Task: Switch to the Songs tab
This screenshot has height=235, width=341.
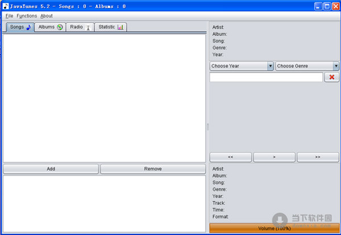Action: (20, 27)
